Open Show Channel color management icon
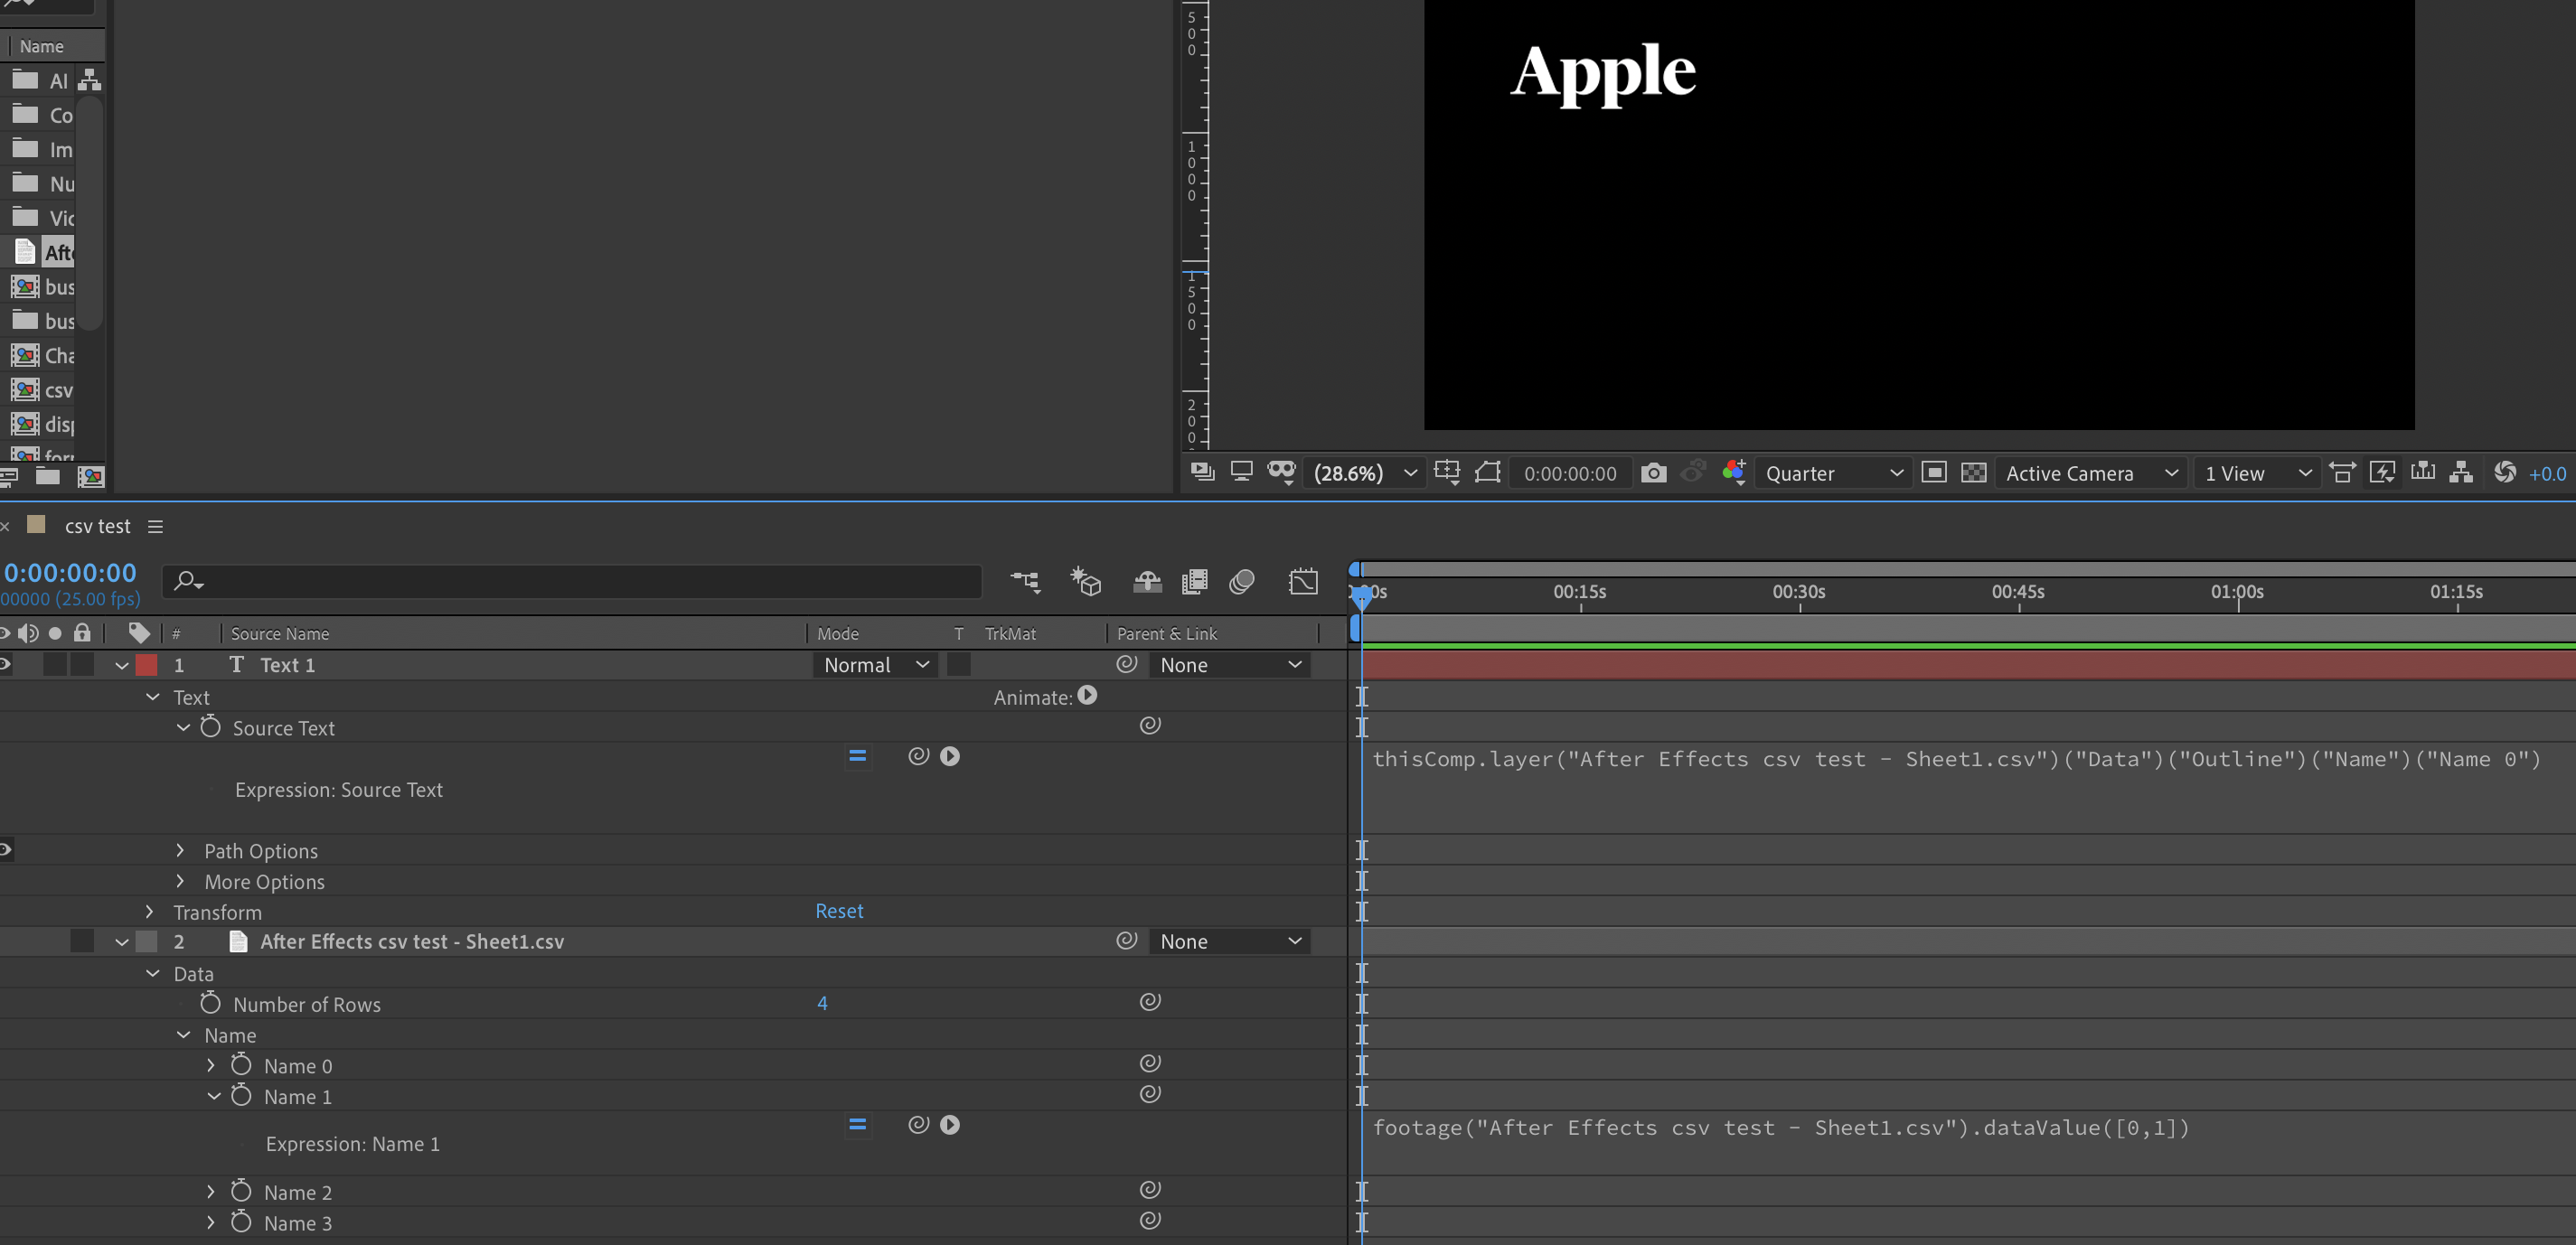 coord(1734,472)
